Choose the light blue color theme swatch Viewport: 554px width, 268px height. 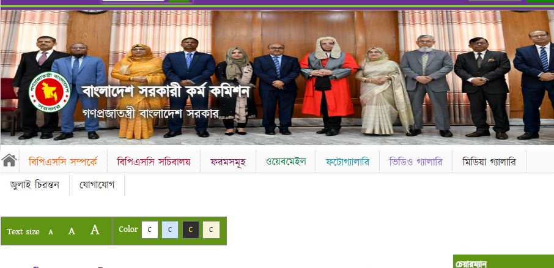click(170, 230)
